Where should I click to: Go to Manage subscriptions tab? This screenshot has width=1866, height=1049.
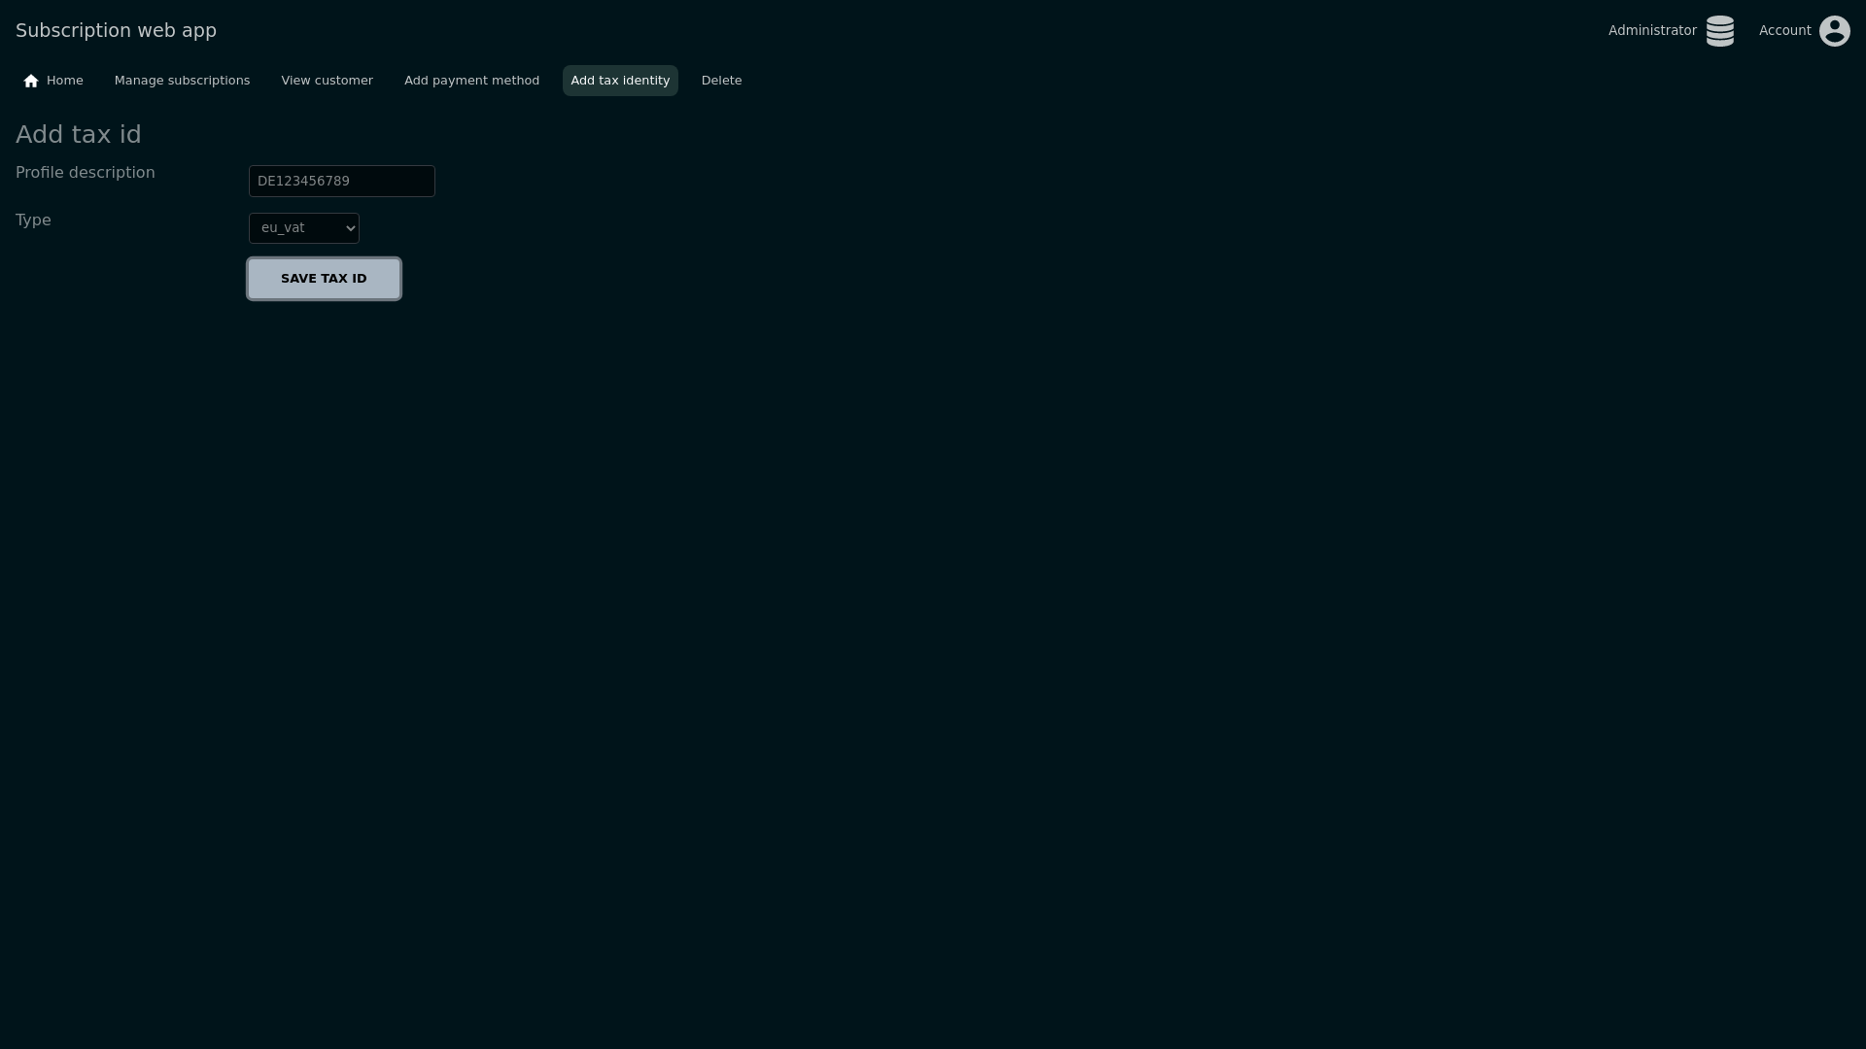(x=182, y=81)
